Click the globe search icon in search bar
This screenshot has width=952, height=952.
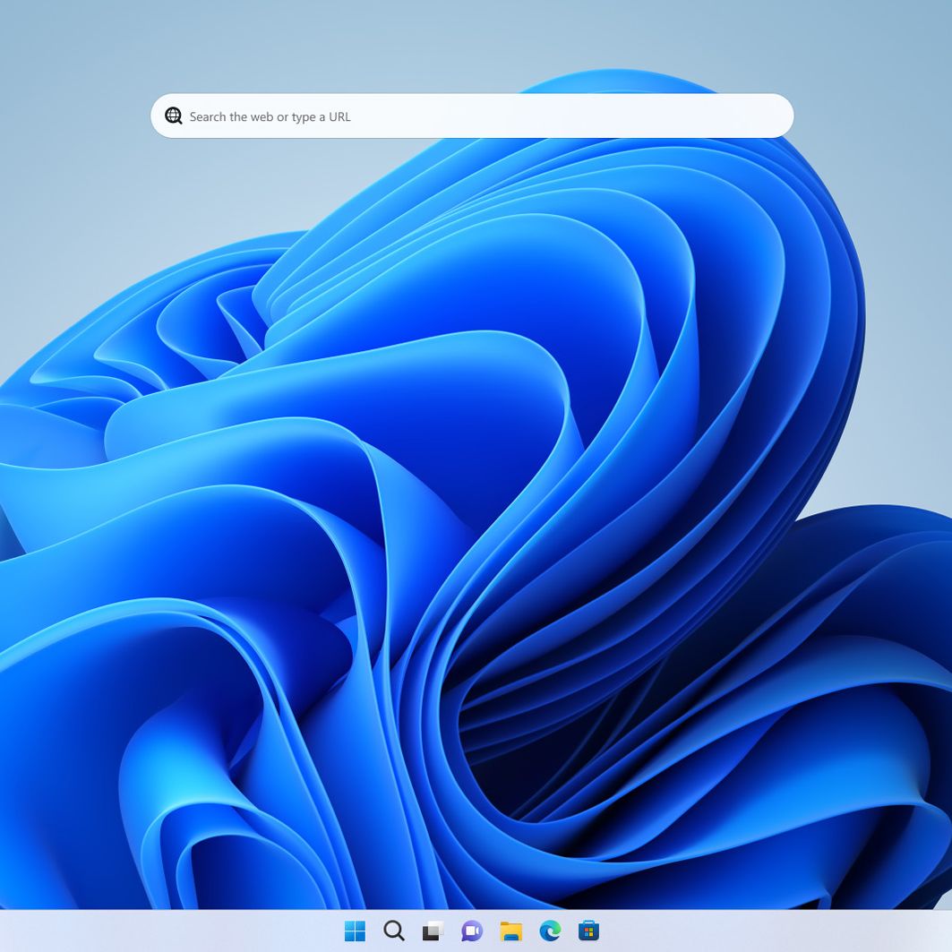point(173,116)
